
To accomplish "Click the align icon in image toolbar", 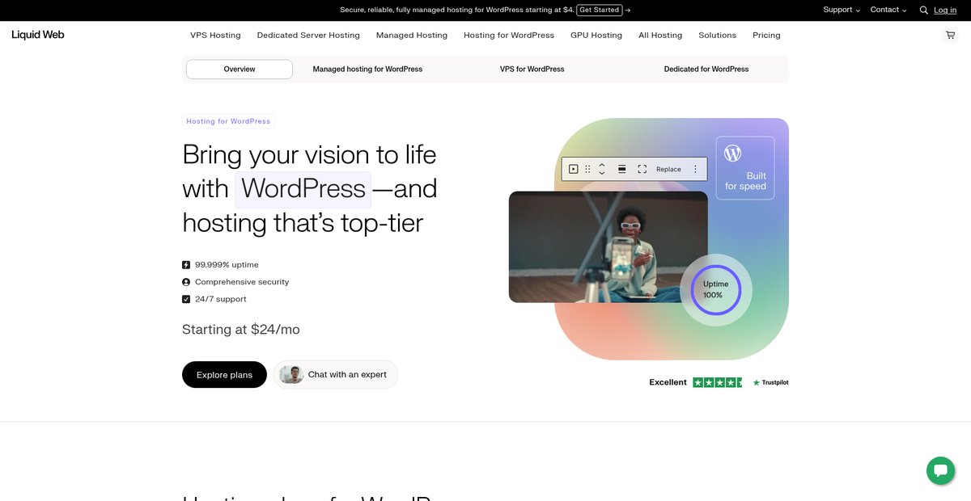I will click(622, 169).
